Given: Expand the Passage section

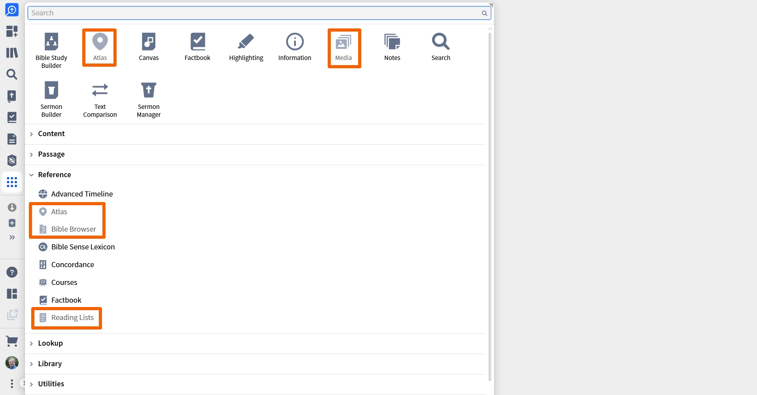Looking at the screenshot, I should tap(255, 154).
